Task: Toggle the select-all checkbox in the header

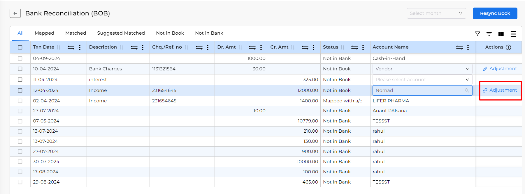Action: (20, 47)
